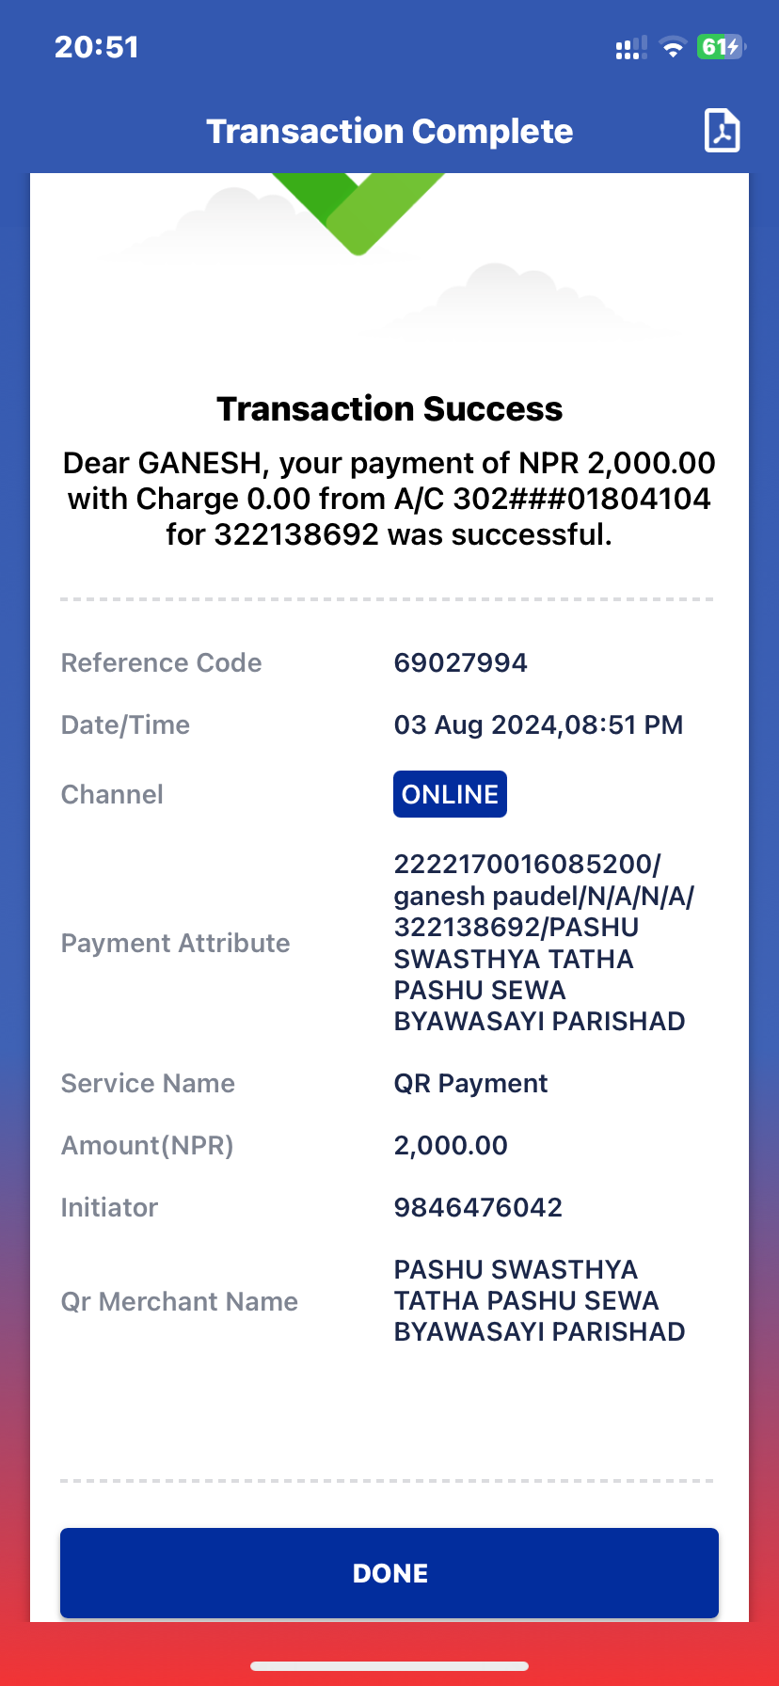
Task: Tap the QR Payment service name
Action: click(470, 1083)
